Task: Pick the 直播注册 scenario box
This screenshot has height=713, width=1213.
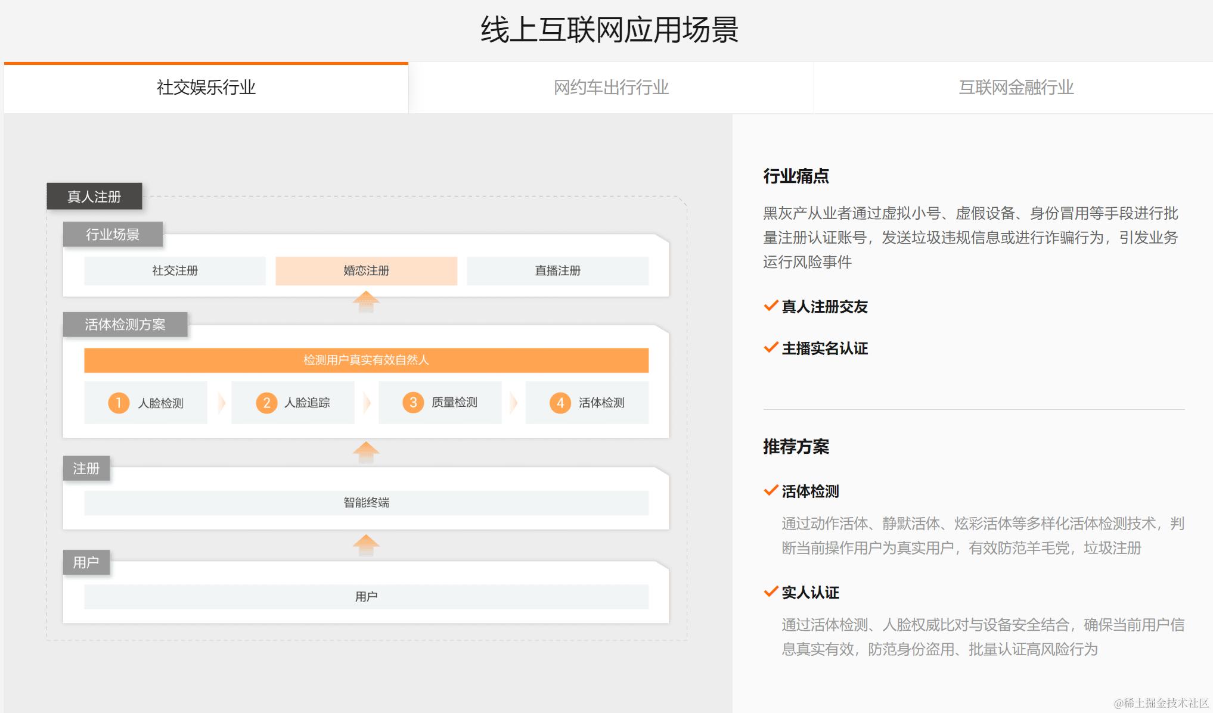Action: pyautogui.click(x=557, y=271)
